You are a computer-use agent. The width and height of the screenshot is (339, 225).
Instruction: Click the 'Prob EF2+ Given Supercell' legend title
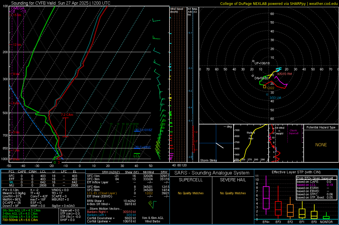point(315,178)
